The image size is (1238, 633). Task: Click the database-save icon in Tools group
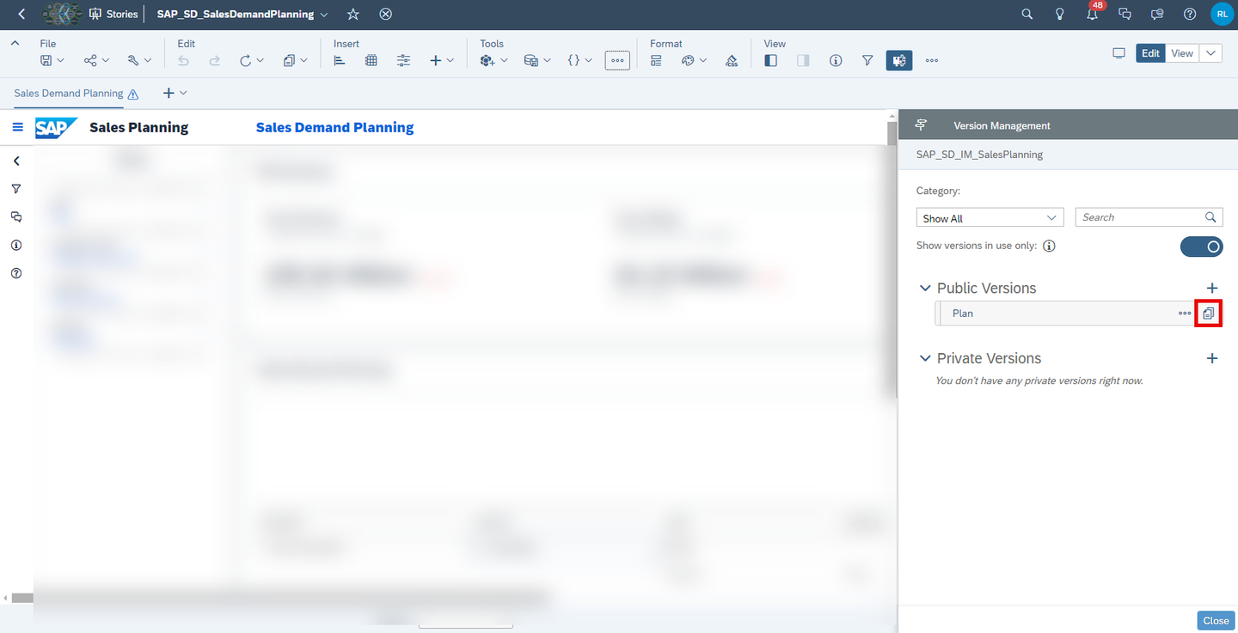coord(530,60)
